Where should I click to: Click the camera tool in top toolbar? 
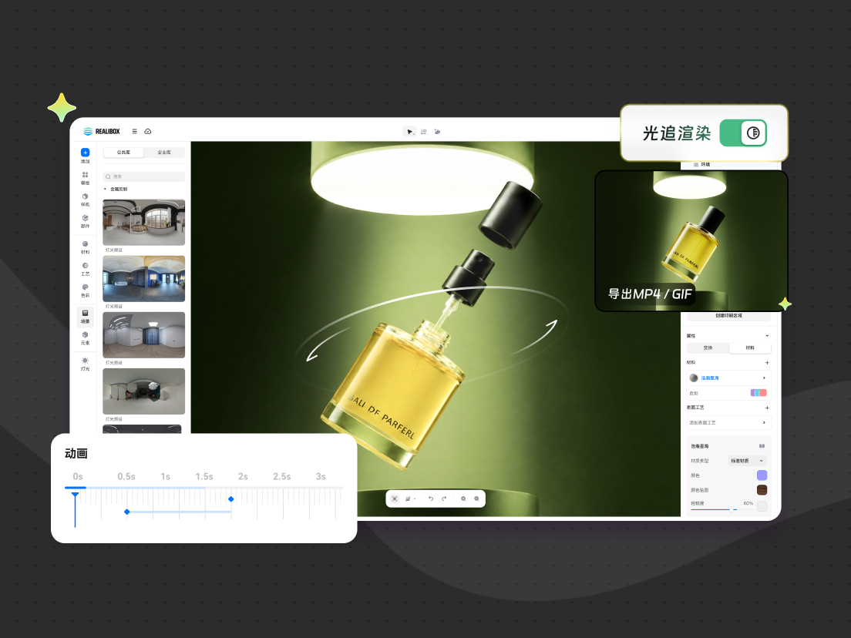437,131
